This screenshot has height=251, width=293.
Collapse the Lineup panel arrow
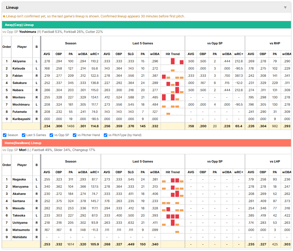click(285, 7)
